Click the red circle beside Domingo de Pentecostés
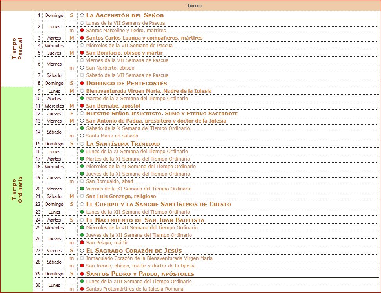 tap(82, 83)
